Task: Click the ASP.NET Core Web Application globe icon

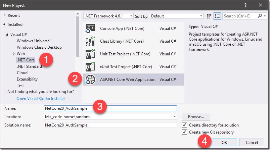Action: [x=90, y=80]
